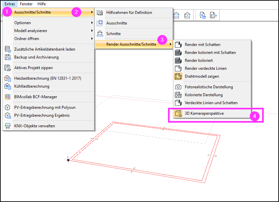The image size is (279, 202).
Task: Click the KNX ETS icon
Action: point(8,126)
